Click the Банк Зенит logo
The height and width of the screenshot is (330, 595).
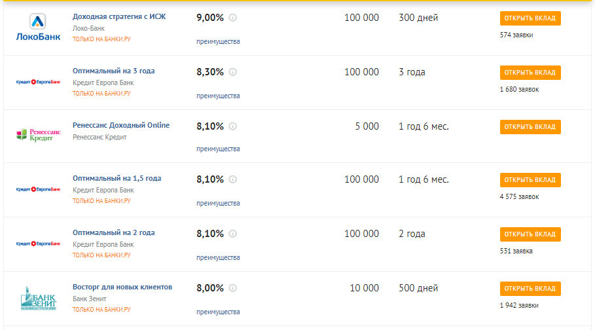(x=38, y=298)
